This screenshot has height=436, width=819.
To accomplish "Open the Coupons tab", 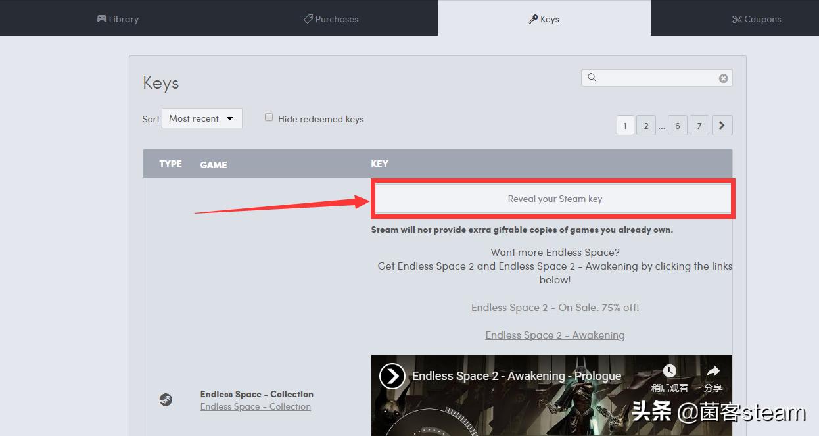I will pyautogui.click(x=757, y=19).
